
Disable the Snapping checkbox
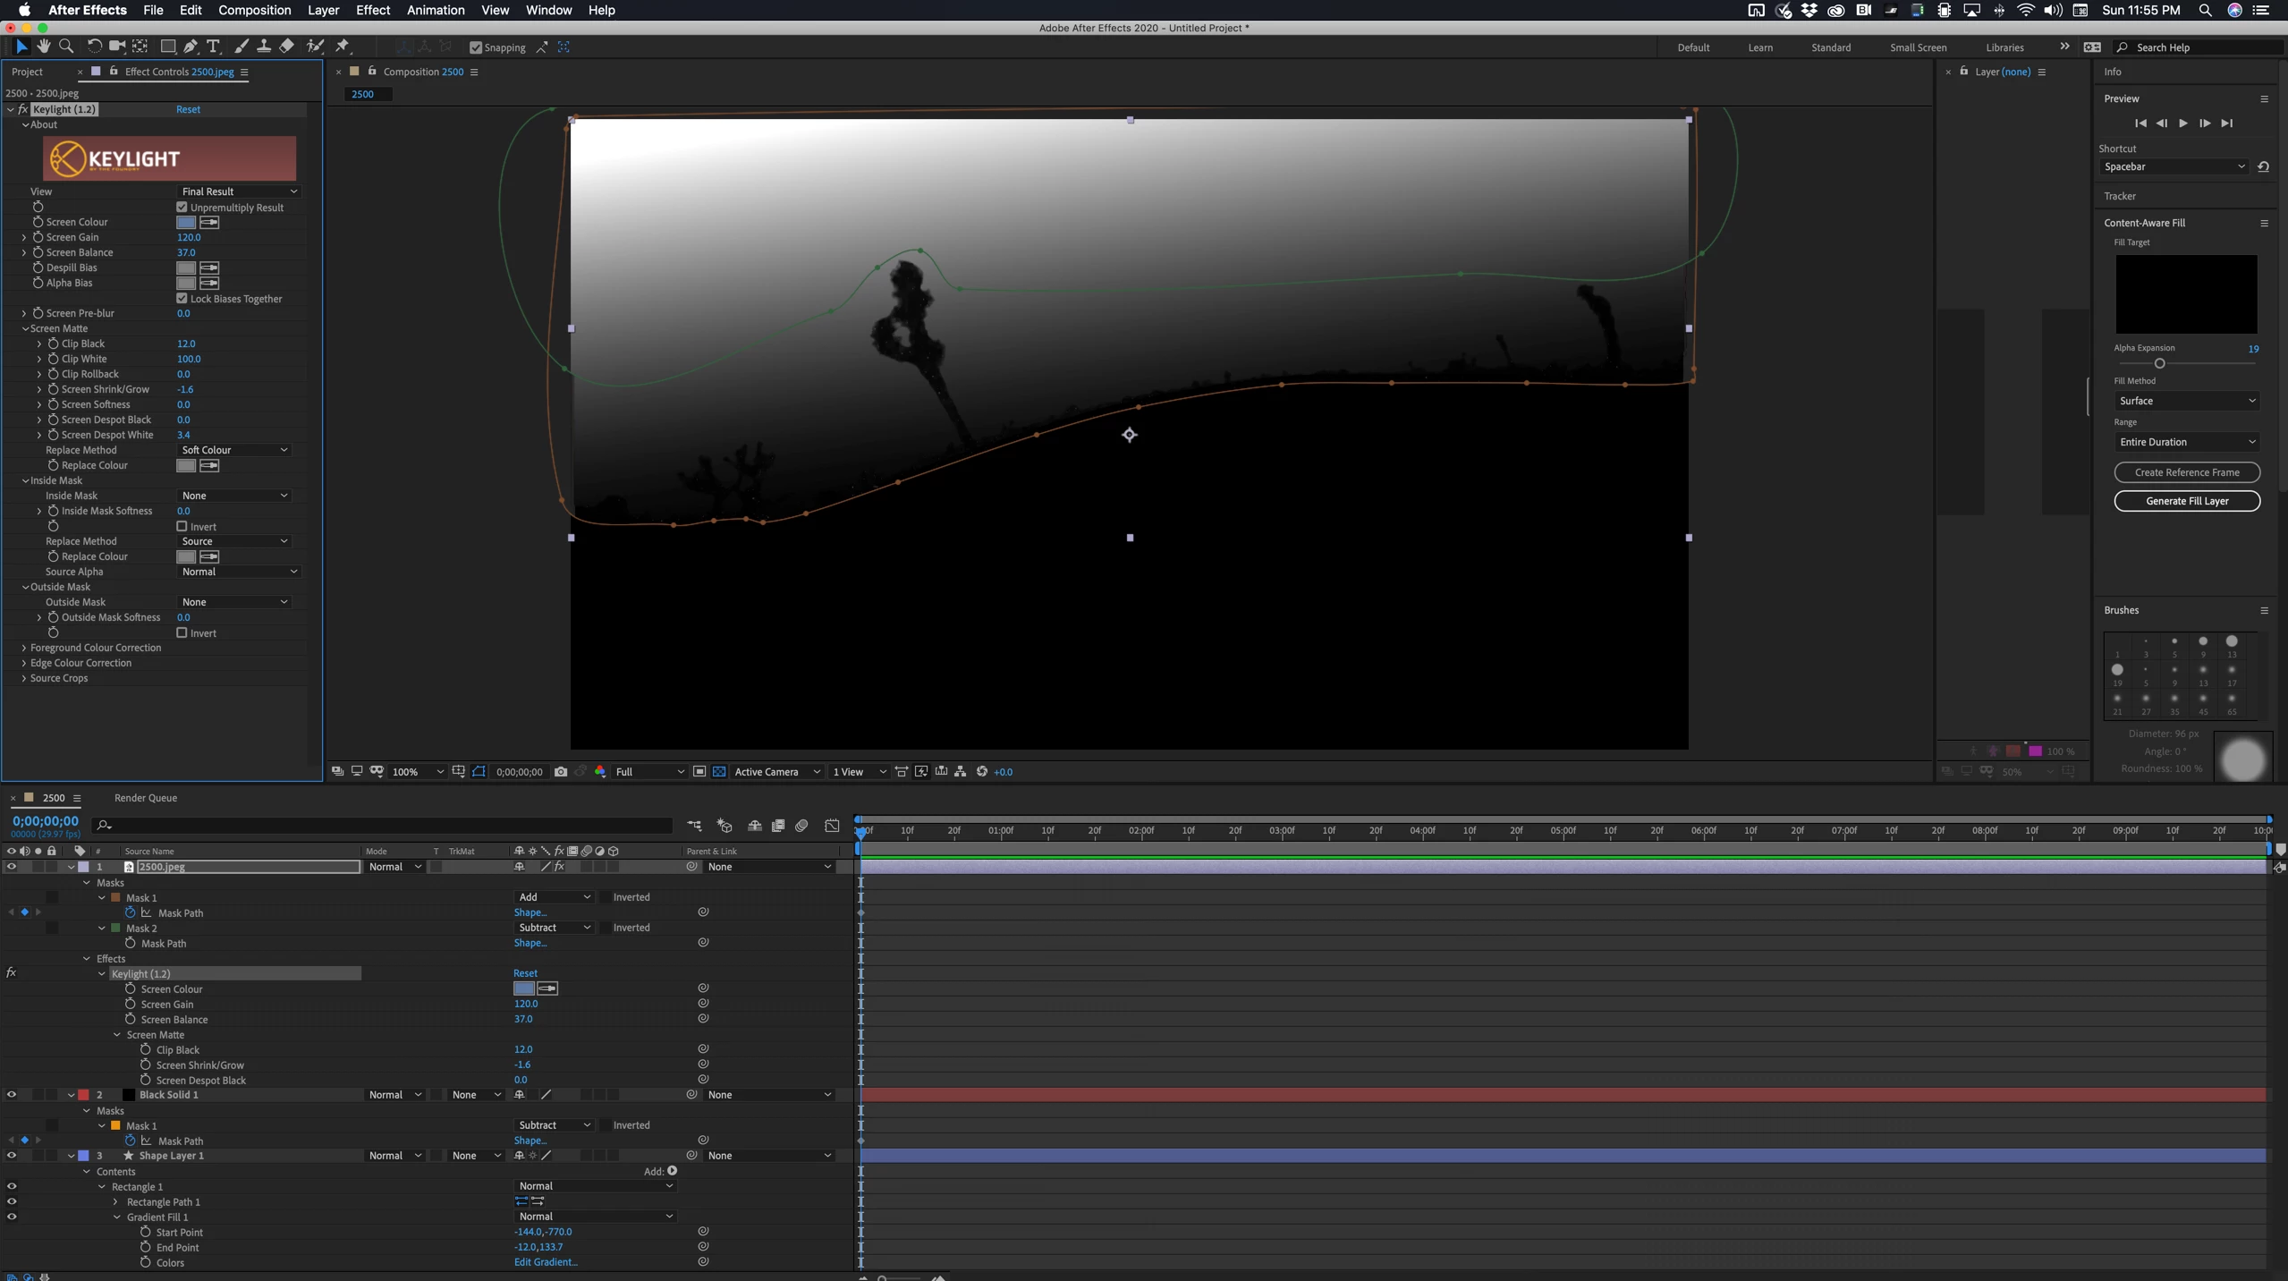coord(476,47)
